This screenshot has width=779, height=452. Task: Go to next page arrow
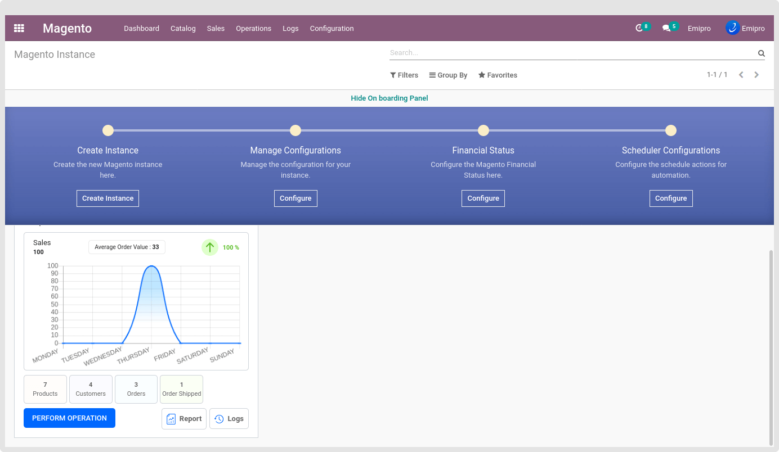(756, 75)
